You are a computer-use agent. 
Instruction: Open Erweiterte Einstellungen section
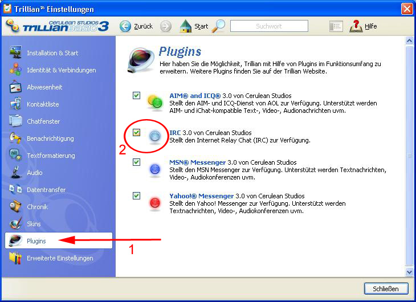click(x=60, y=258)
